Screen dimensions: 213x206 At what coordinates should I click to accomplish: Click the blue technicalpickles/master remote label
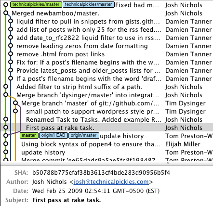click(89, 4)
